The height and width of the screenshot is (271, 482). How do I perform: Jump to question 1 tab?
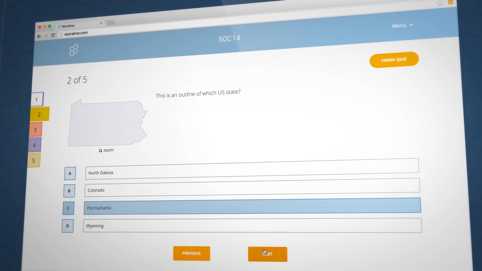point(37,100)
